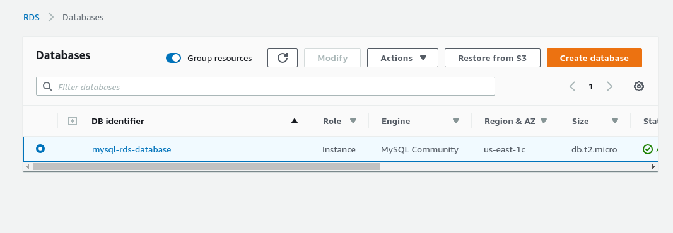Open table preferences gear icon
The width and height of the screenshot is (673, 233).
click(639, 86)
